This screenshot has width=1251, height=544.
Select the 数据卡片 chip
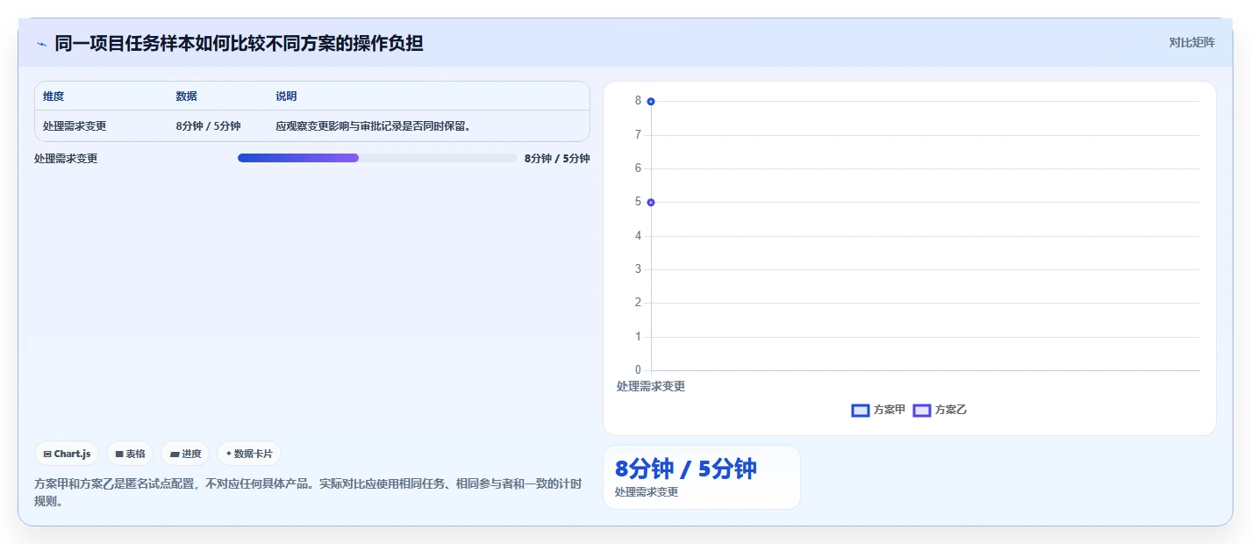click(x=249, y=454)
